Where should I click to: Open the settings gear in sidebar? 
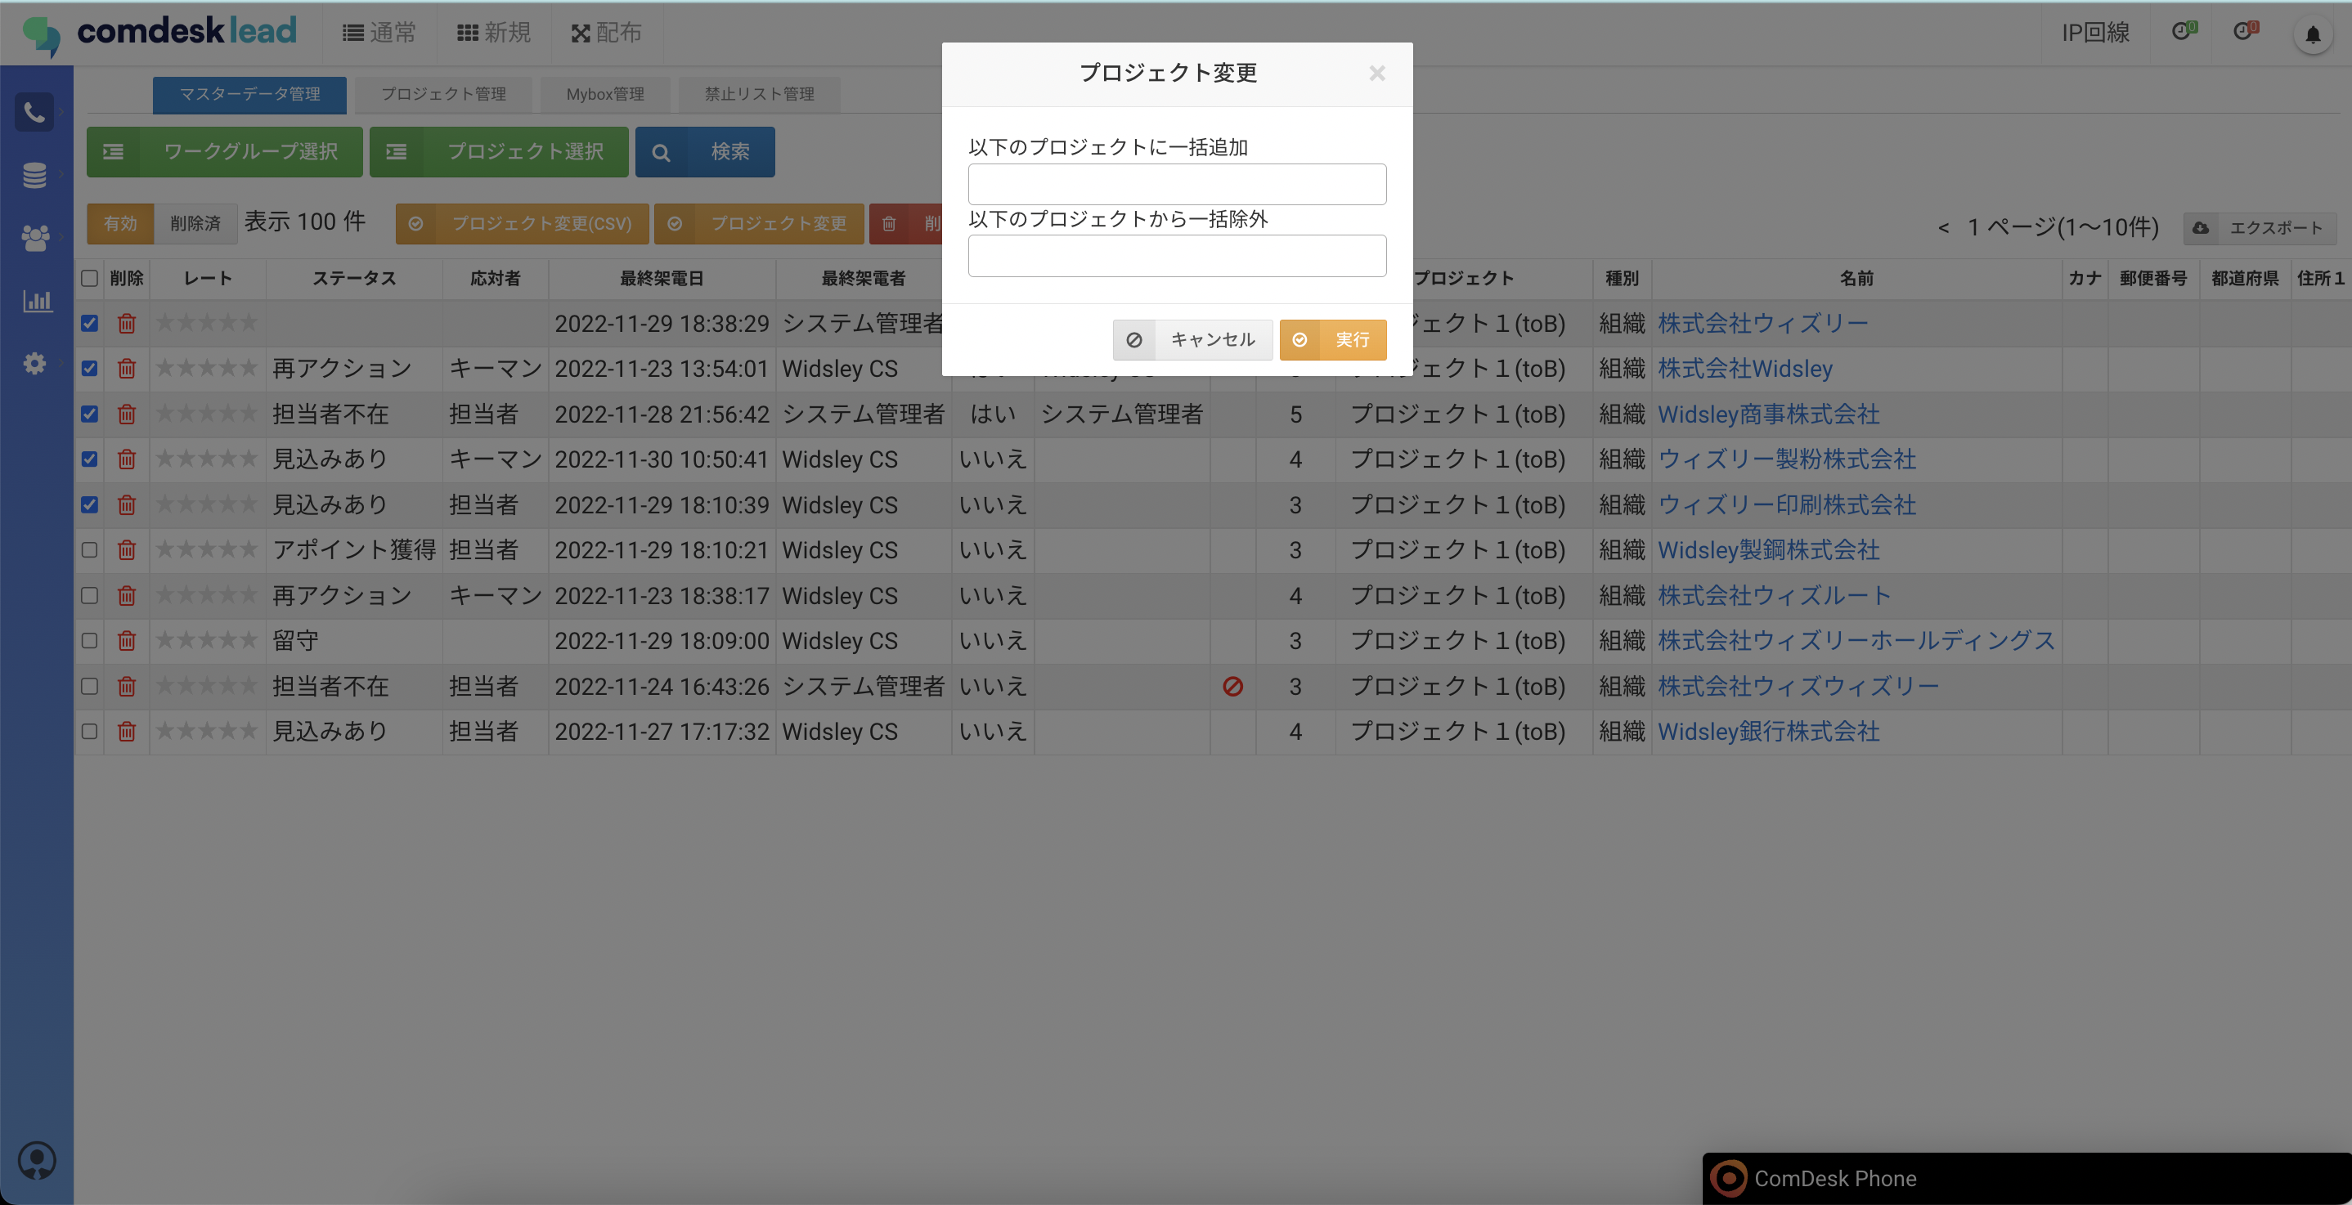click(34, 363)
